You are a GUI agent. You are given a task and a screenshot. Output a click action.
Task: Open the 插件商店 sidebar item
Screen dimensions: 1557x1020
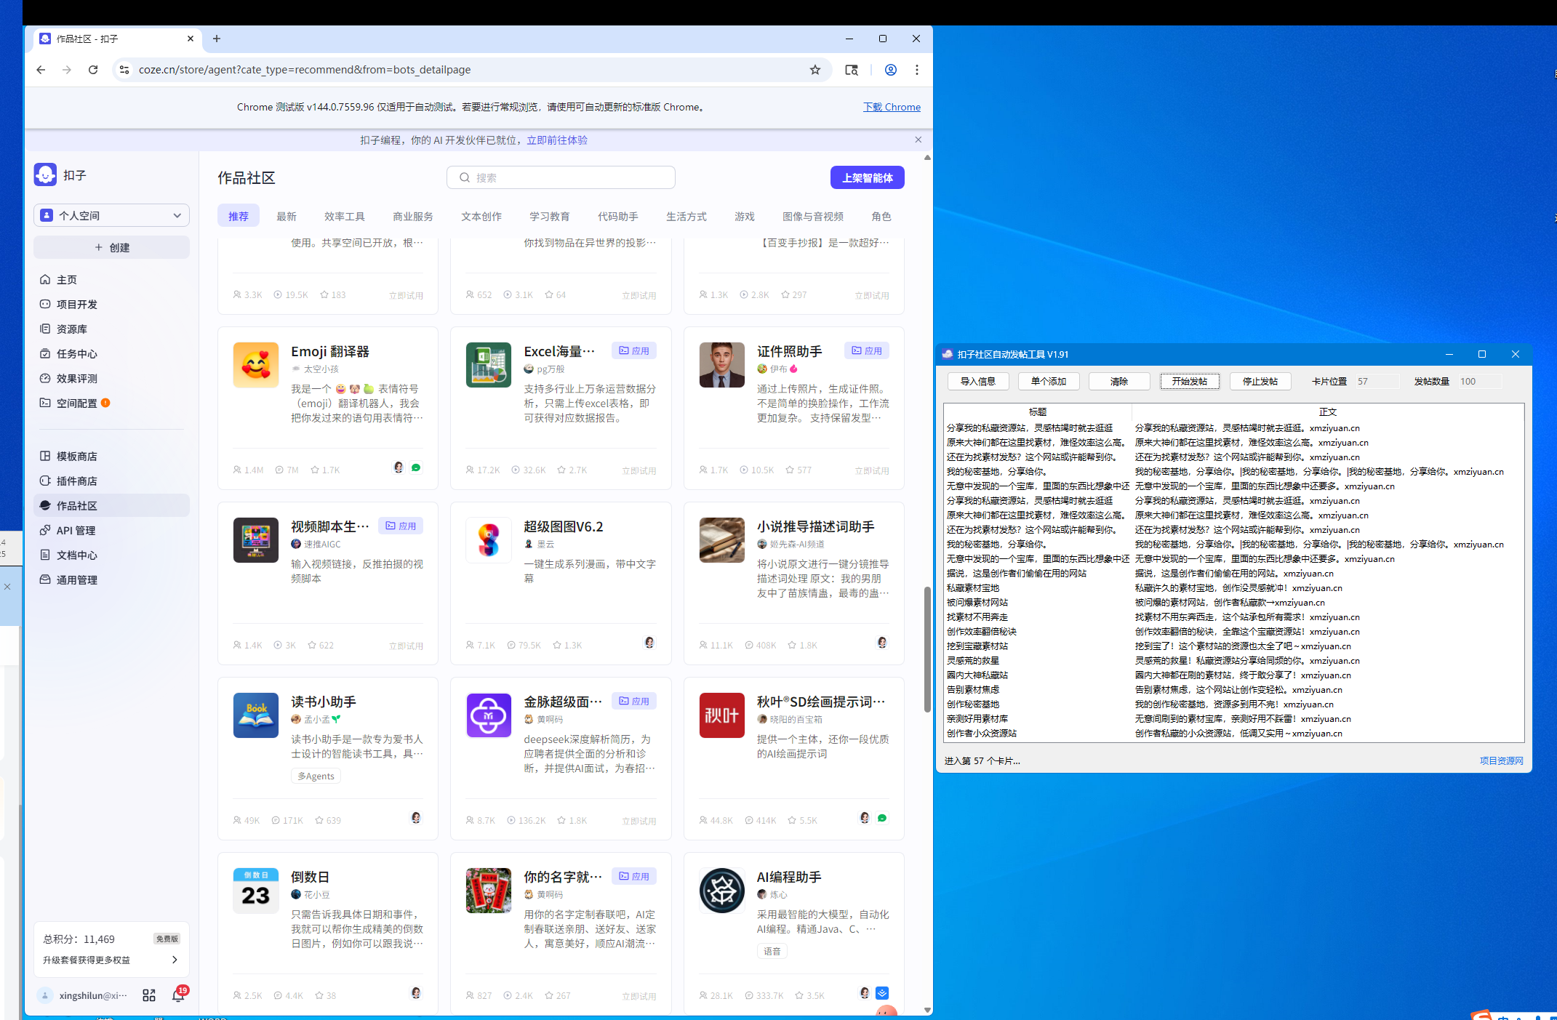click(x=77, y=481)
